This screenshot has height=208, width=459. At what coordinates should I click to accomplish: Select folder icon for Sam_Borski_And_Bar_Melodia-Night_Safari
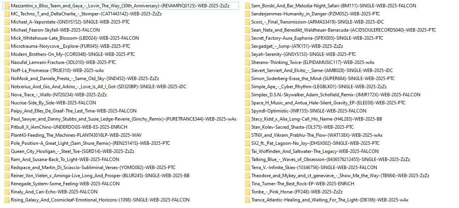(247, 5)
